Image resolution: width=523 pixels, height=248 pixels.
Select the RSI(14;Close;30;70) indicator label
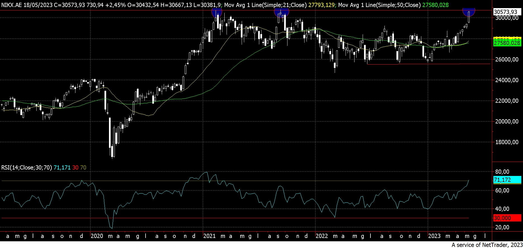point(27,168)
